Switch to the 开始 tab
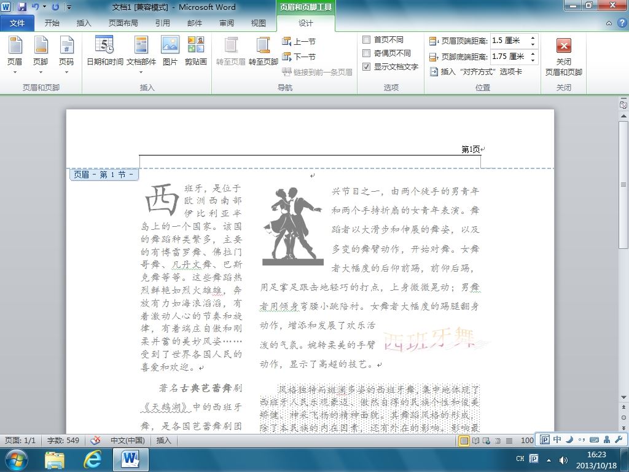The height and width of the screenshot is (472, 629). [x=52, y=23]
